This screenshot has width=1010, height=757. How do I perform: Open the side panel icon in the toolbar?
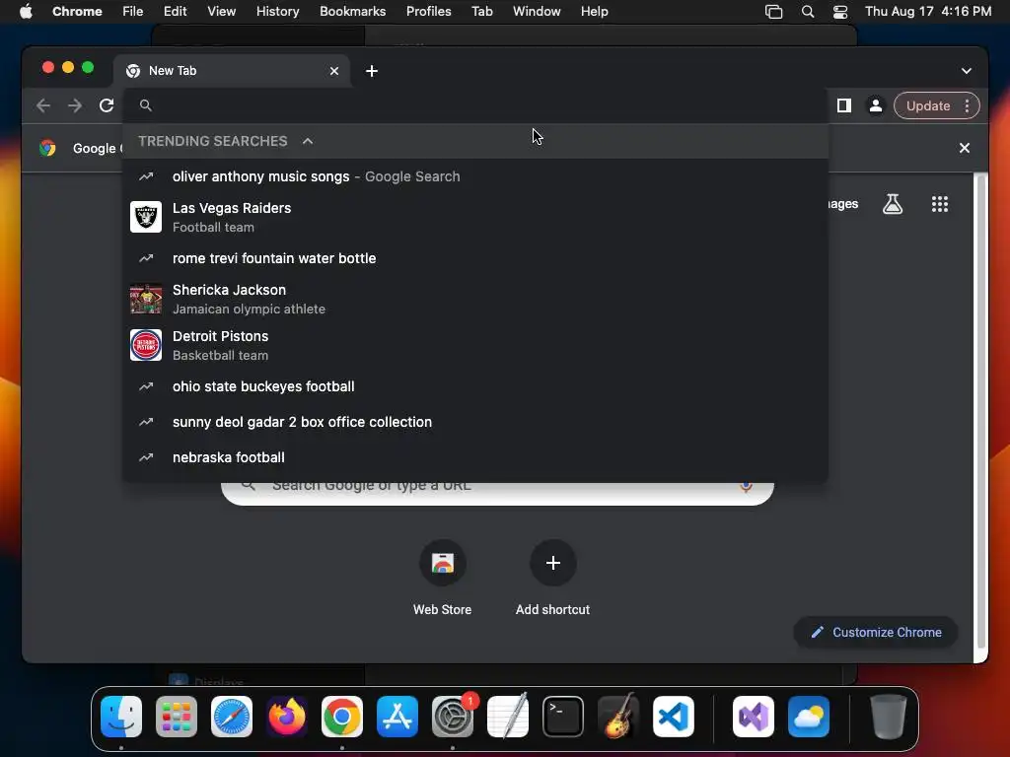844,105
